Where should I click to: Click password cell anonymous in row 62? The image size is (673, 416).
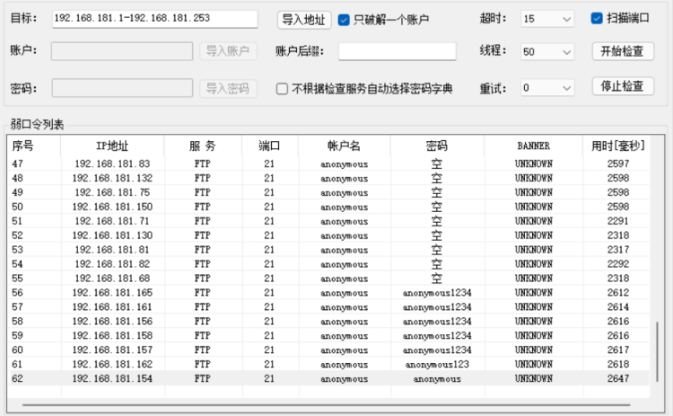[437, 379]
